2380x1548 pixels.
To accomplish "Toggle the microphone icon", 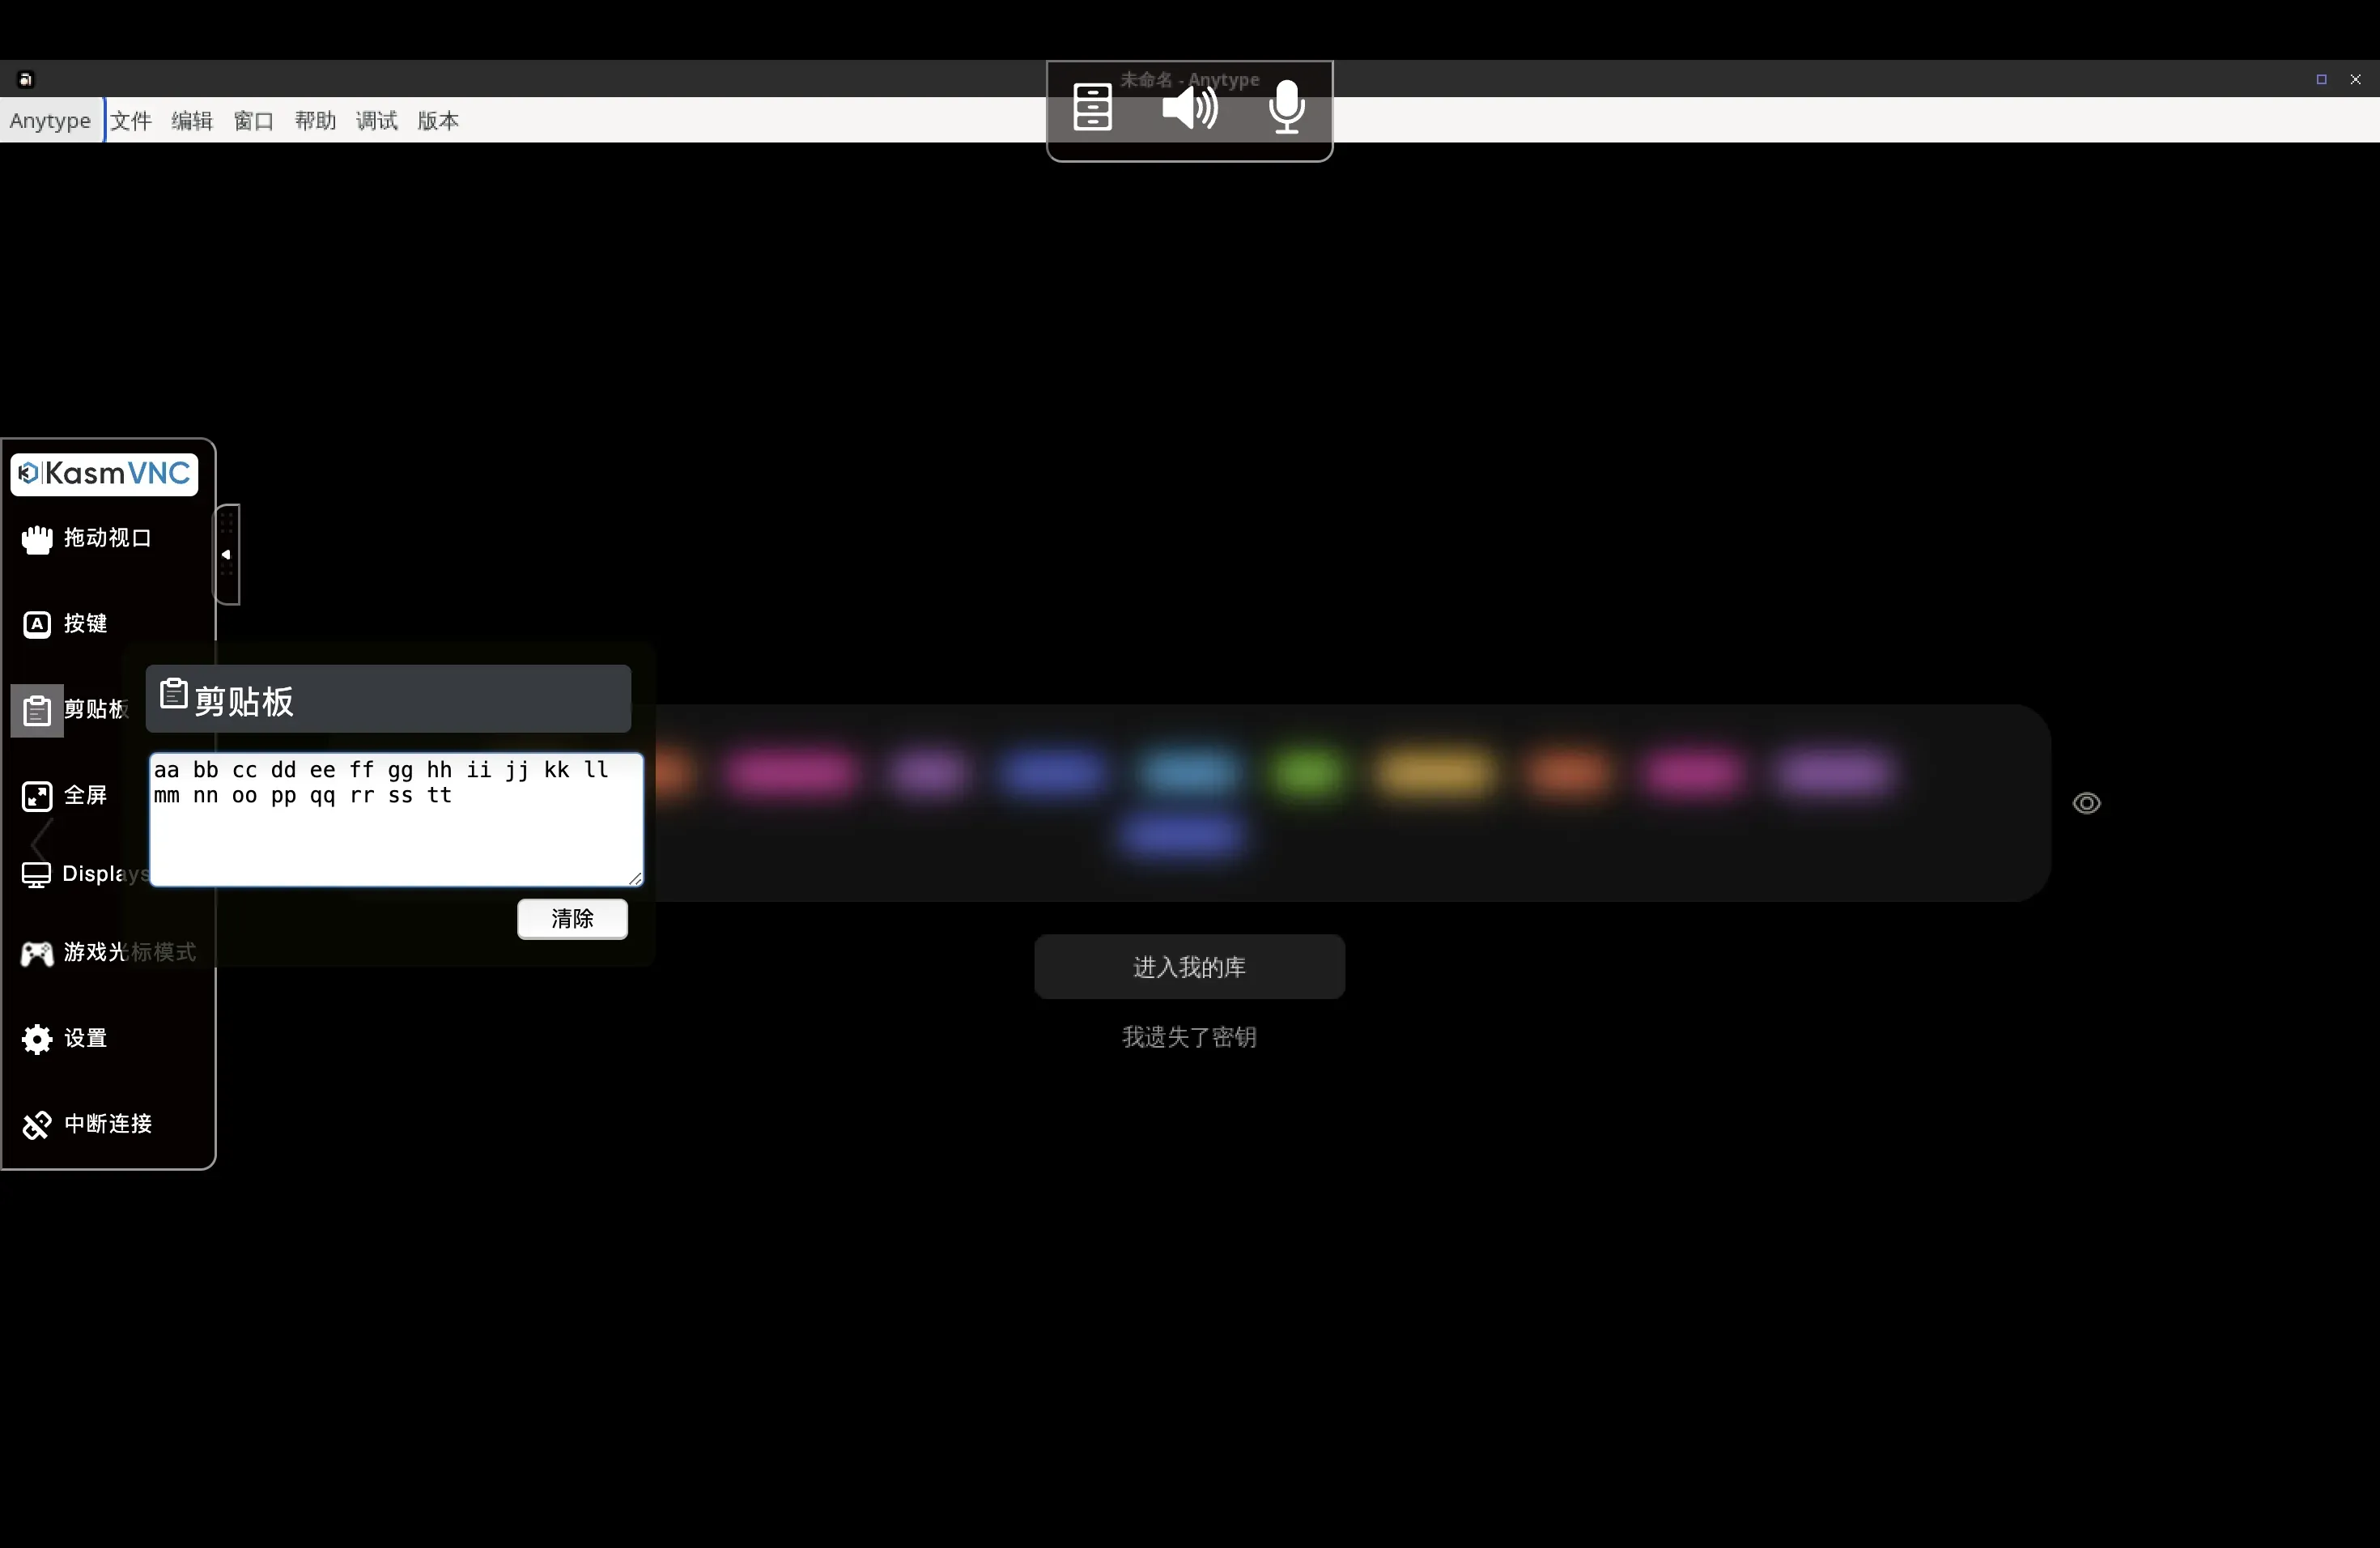I will tap(1286, 107).
